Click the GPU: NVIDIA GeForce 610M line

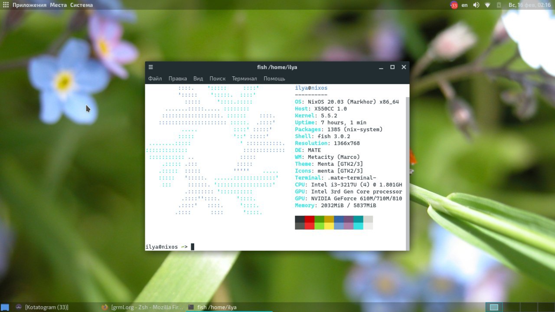349,199
